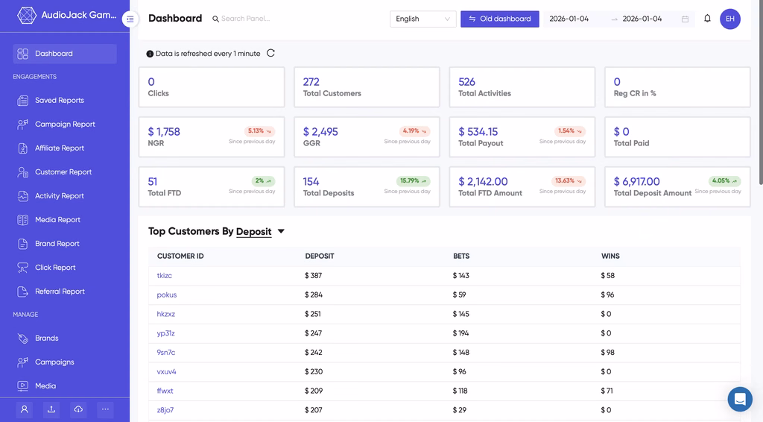Click the Brand Report icon
The height and width of the screenshot is (422, 763).
coord(23,243)
